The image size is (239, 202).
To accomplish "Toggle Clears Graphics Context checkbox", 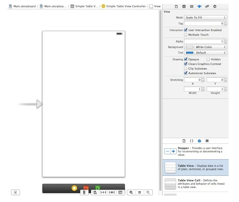I will point(186,64).
